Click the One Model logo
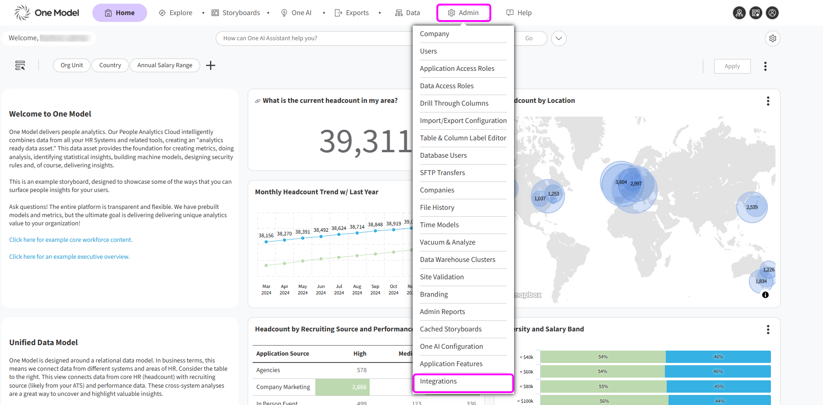This screenshot has width=823, height=405. point(47,13)
